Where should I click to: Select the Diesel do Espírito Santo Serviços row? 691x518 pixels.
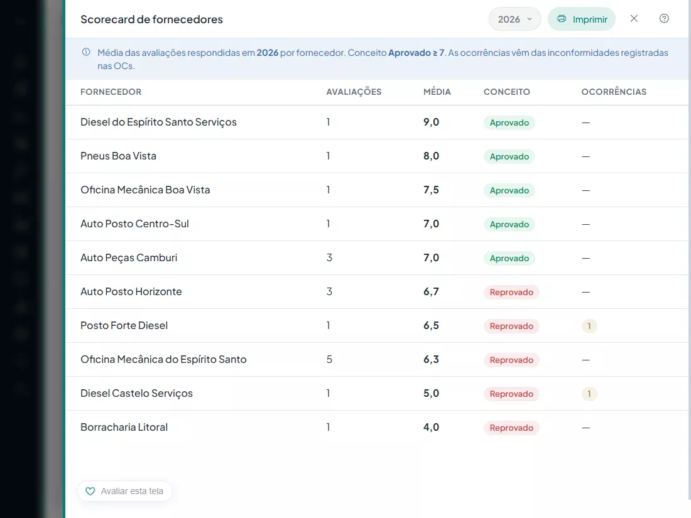(377, 122)
